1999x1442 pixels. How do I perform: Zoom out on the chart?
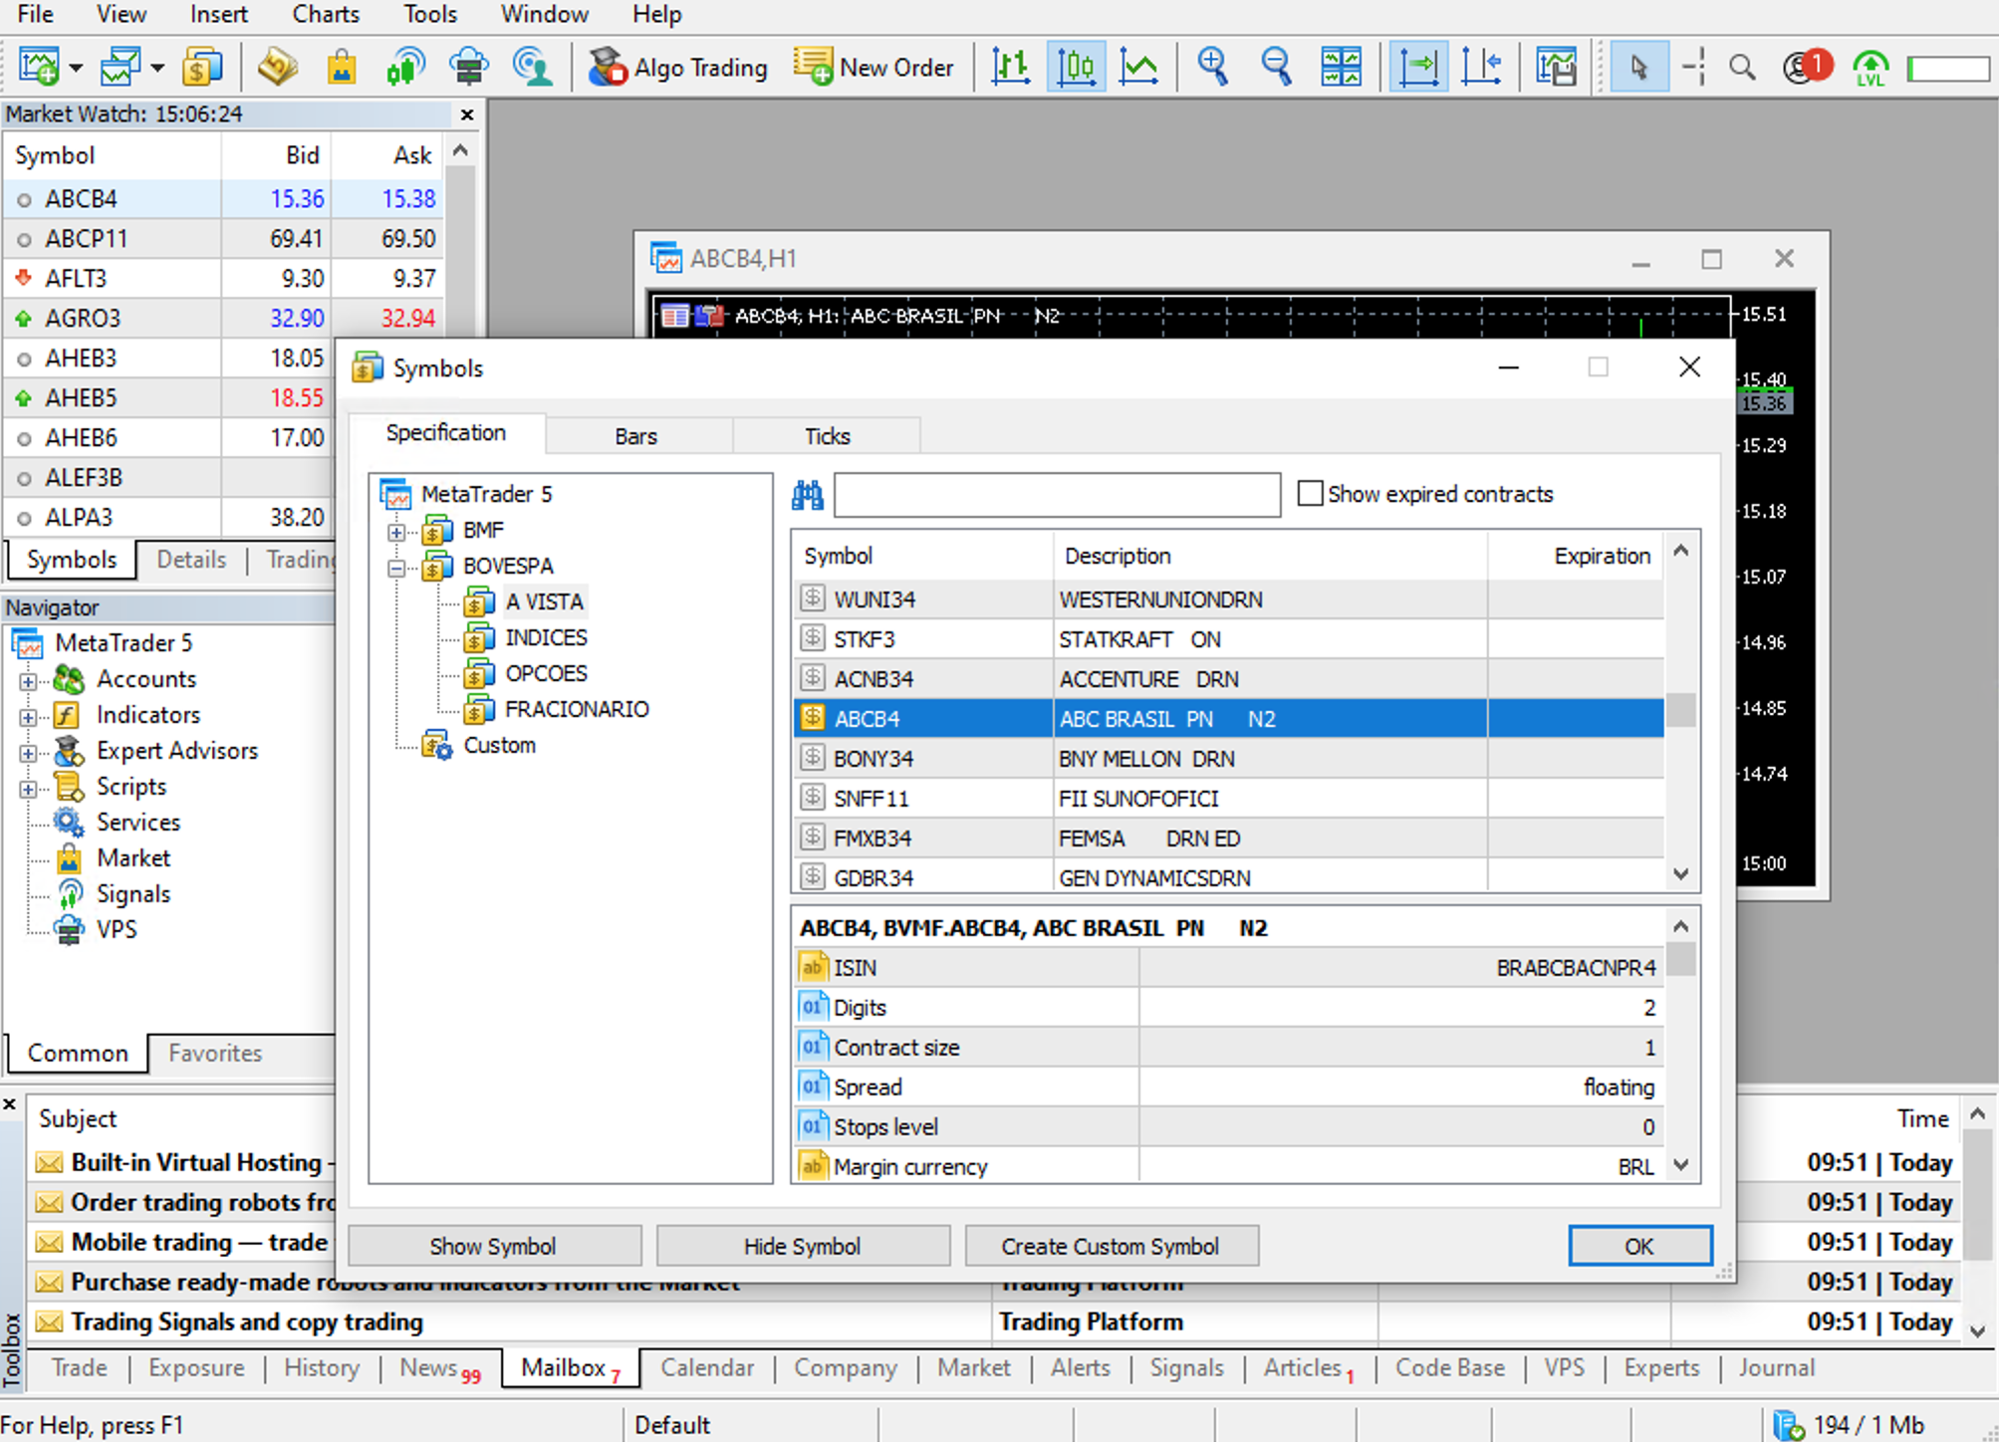(1276, 68)
